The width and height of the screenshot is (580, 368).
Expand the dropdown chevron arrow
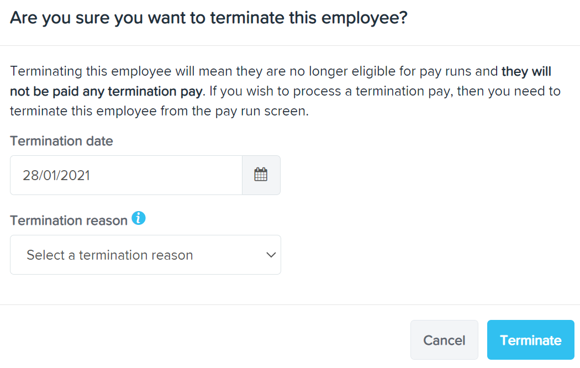(271, 255)
